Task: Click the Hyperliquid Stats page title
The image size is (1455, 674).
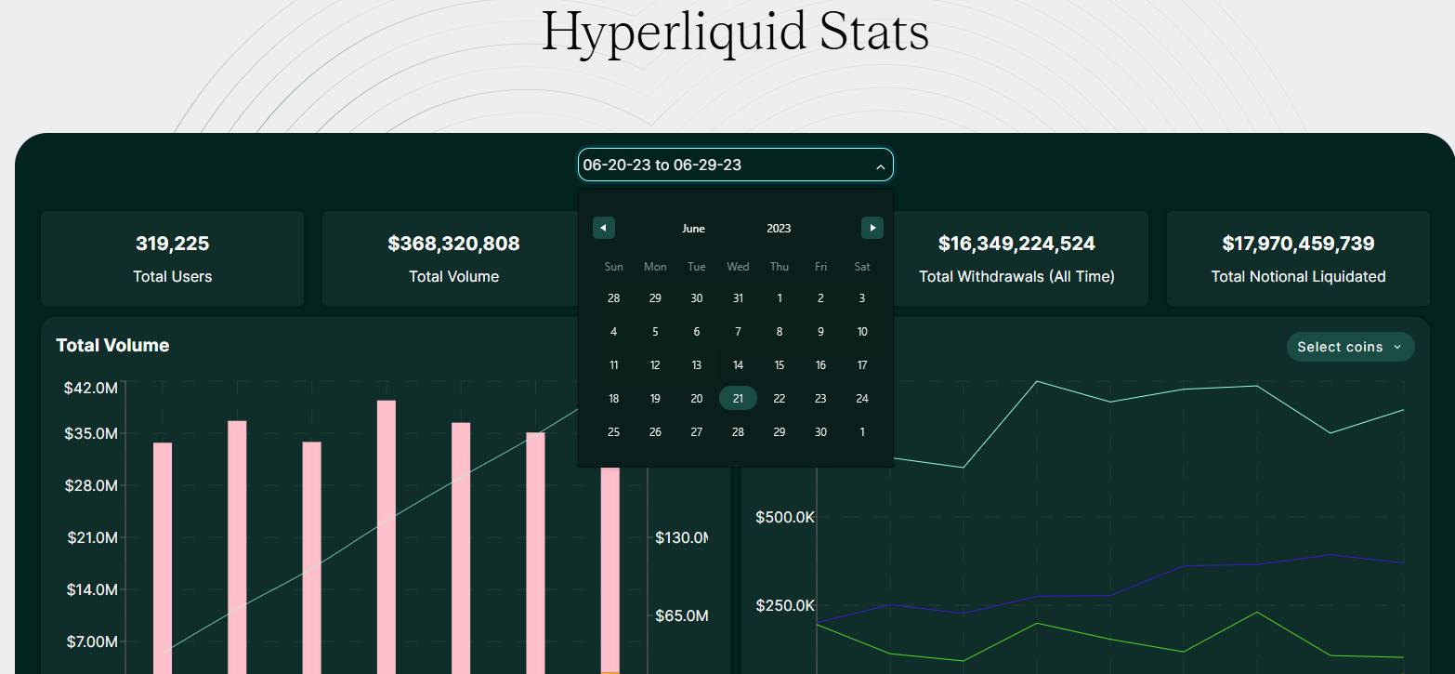Action: click(735, 32)
